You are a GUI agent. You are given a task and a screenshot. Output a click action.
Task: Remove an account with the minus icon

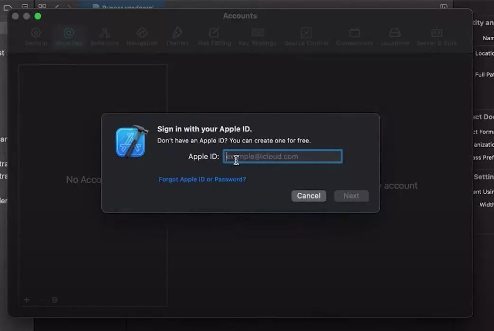pos(41,300)
